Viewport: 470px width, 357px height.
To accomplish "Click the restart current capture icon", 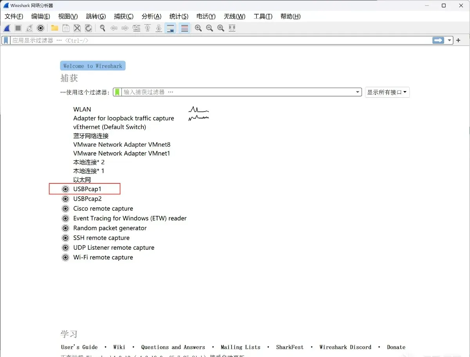I will click(x=29, y=28).
